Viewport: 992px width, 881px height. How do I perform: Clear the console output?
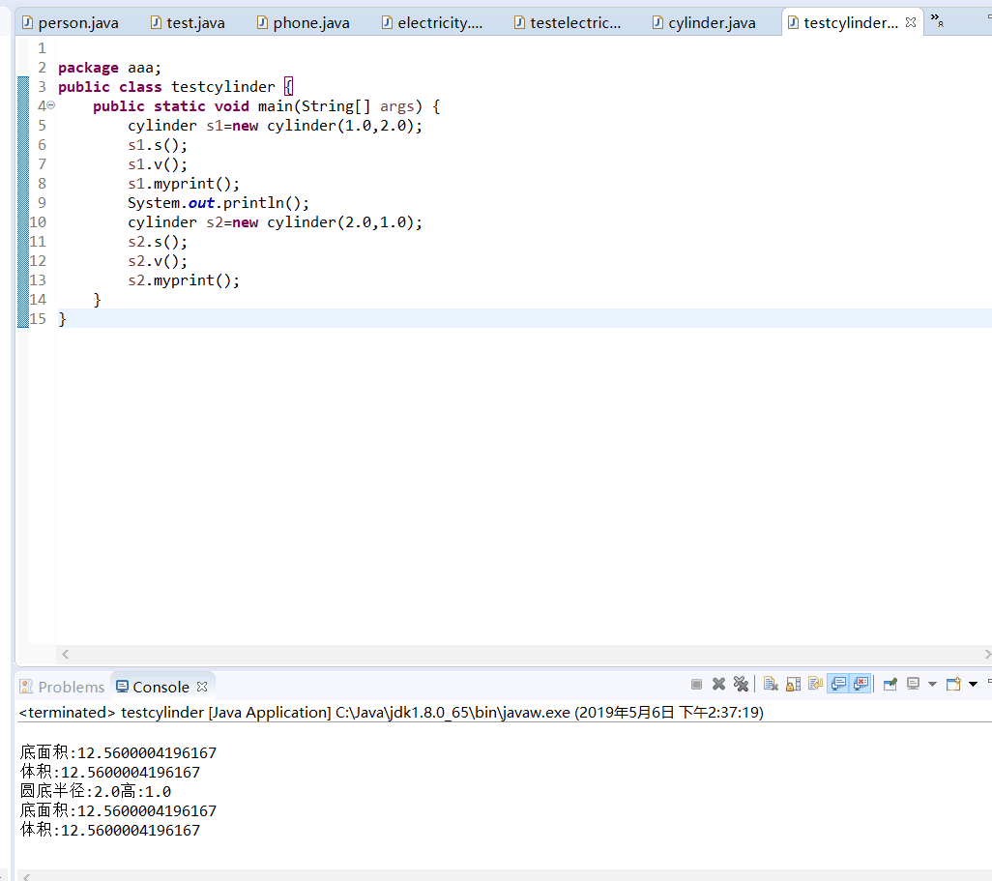tap(771, 685)
